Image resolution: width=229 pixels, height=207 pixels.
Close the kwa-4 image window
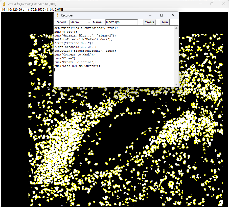tap(223, 4)
